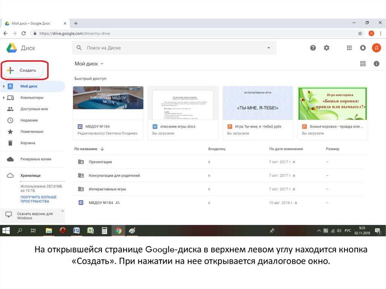Open Божья коровка quick access card
The image size is (386, 289).
point(332,113)
